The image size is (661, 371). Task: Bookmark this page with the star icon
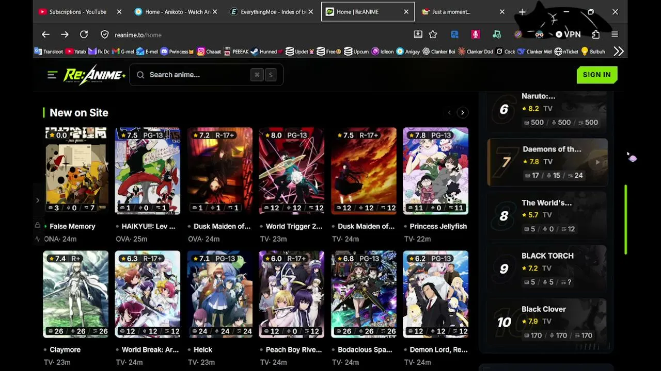point(433,35)
